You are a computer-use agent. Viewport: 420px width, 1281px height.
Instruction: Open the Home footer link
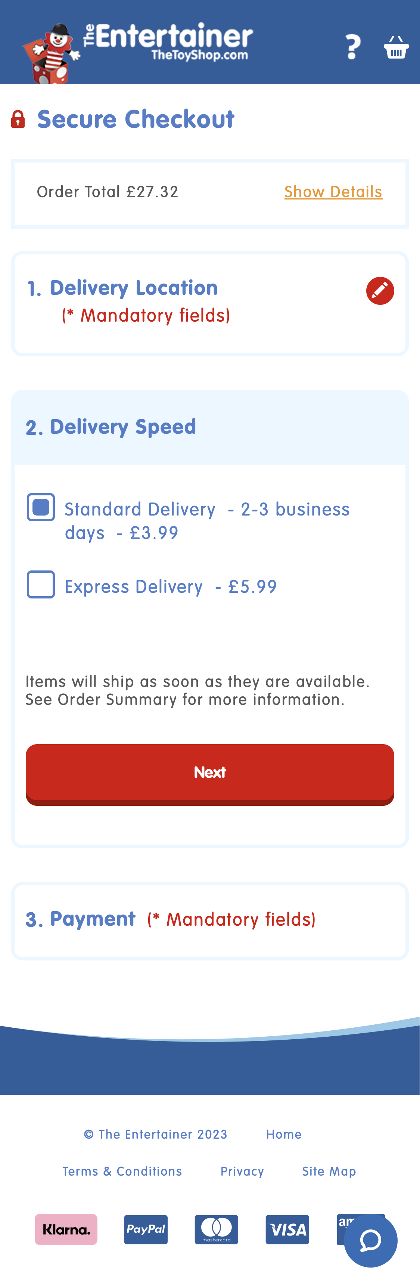[284, 1134]
